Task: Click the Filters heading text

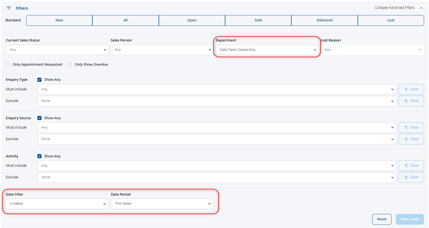Action: pyautogui.click(x=22, y=8)
